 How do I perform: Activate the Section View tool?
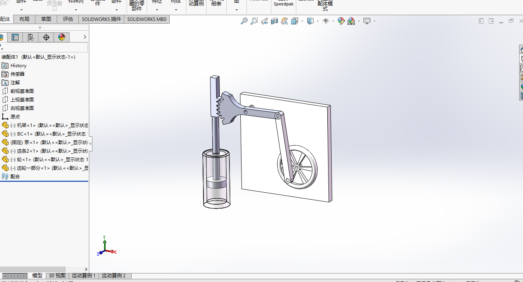point(275,21)
